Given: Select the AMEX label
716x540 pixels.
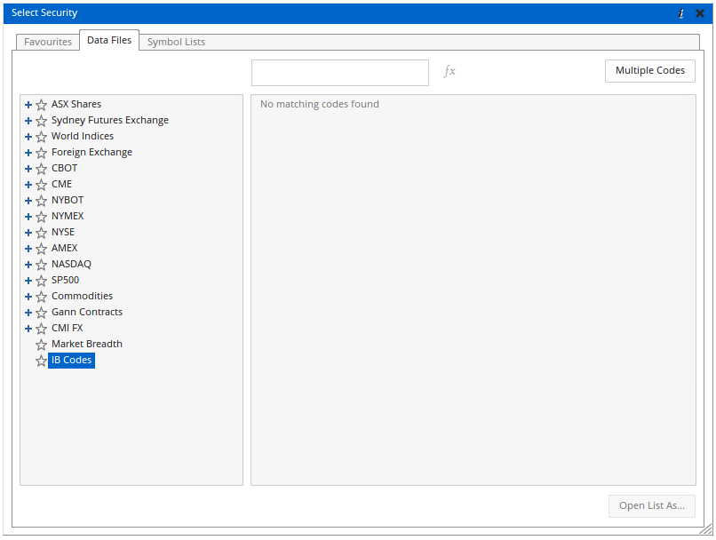Looking at the screenshot, I should [x=64, y=248].
